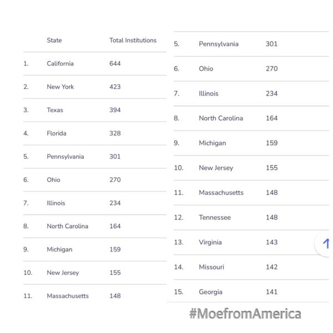333x333 pixels.
Task: Click the Texas row value 394
Action: [115, 110]
